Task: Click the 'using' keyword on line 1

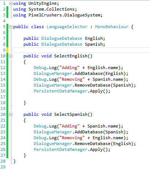Action: pos(19,3)
